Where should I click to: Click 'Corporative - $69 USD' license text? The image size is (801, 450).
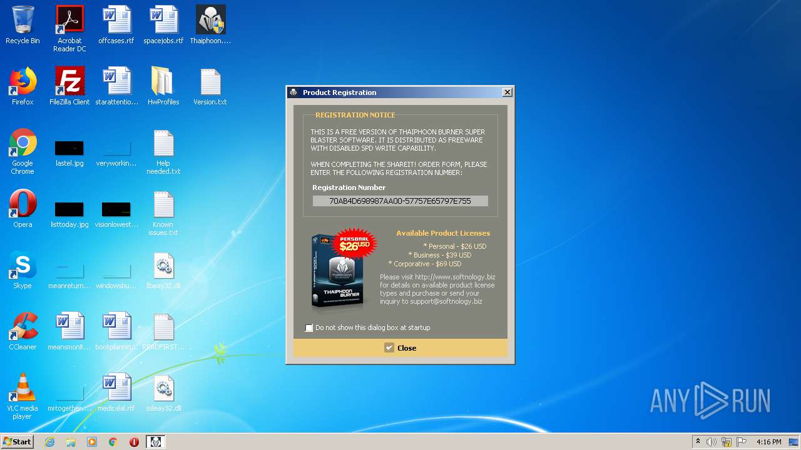(425, 264)
